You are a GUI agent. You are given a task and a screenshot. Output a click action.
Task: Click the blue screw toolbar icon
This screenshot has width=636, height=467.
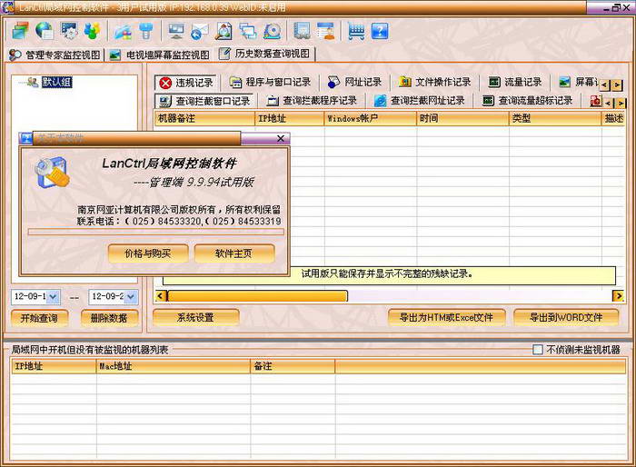(145, 31)
